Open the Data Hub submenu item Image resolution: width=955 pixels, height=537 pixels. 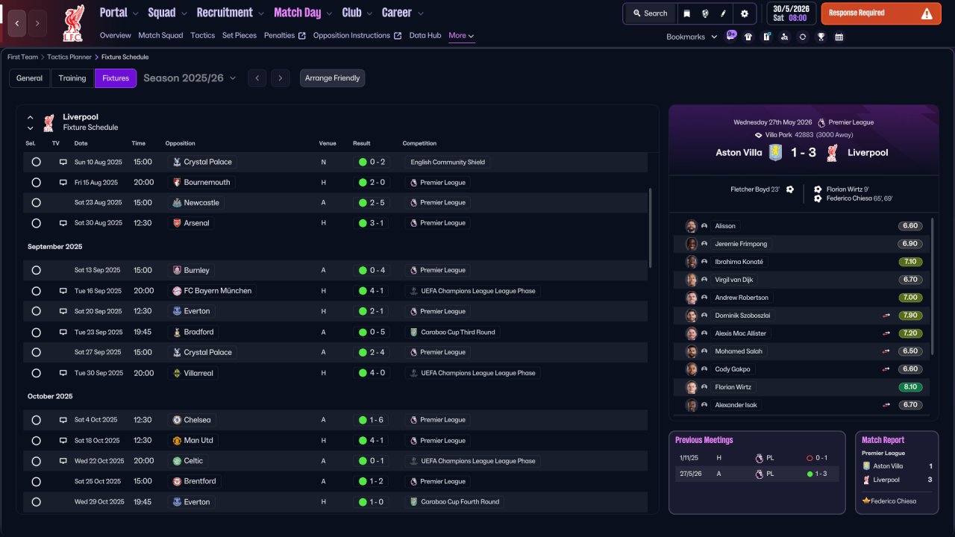click(x=425, y=35)
